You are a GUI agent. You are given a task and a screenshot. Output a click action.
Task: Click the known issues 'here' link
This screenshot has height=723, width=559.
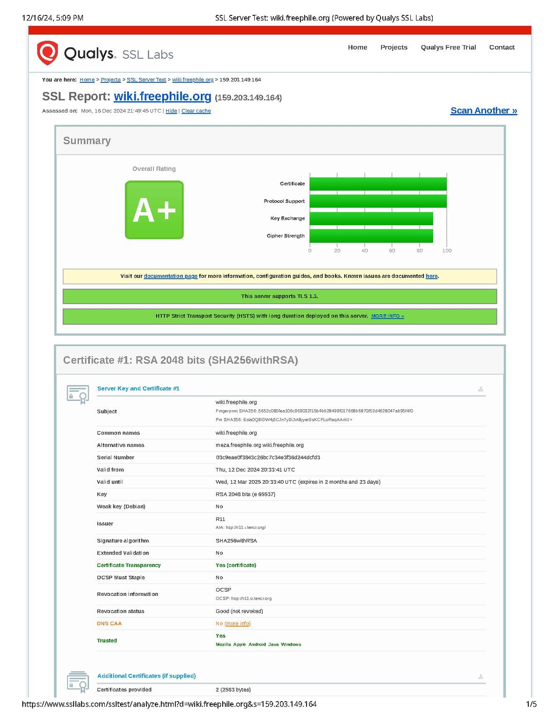coord(431,276)
